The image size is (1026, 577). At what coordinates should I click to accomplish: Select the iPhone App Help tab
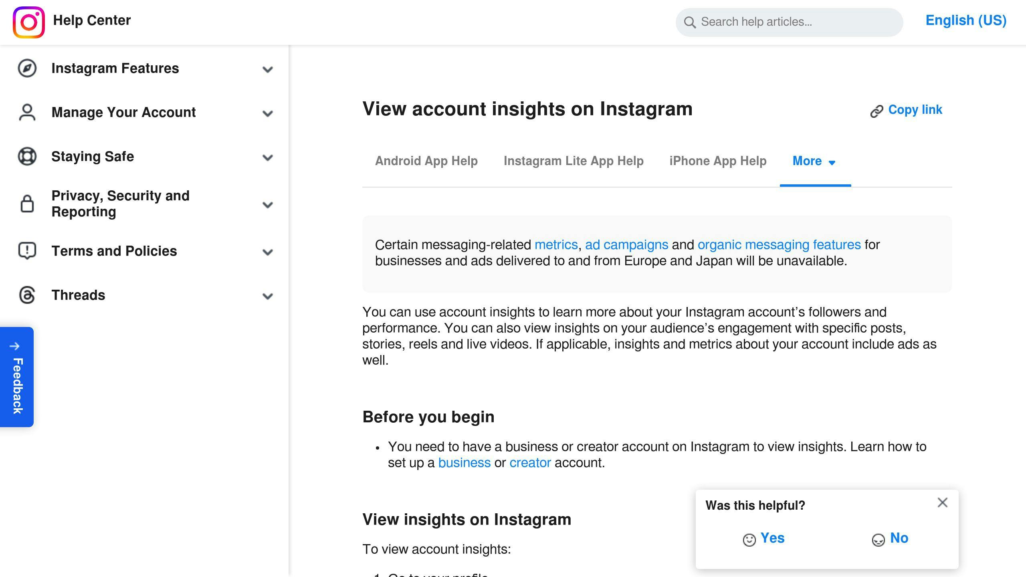point(718,161)
